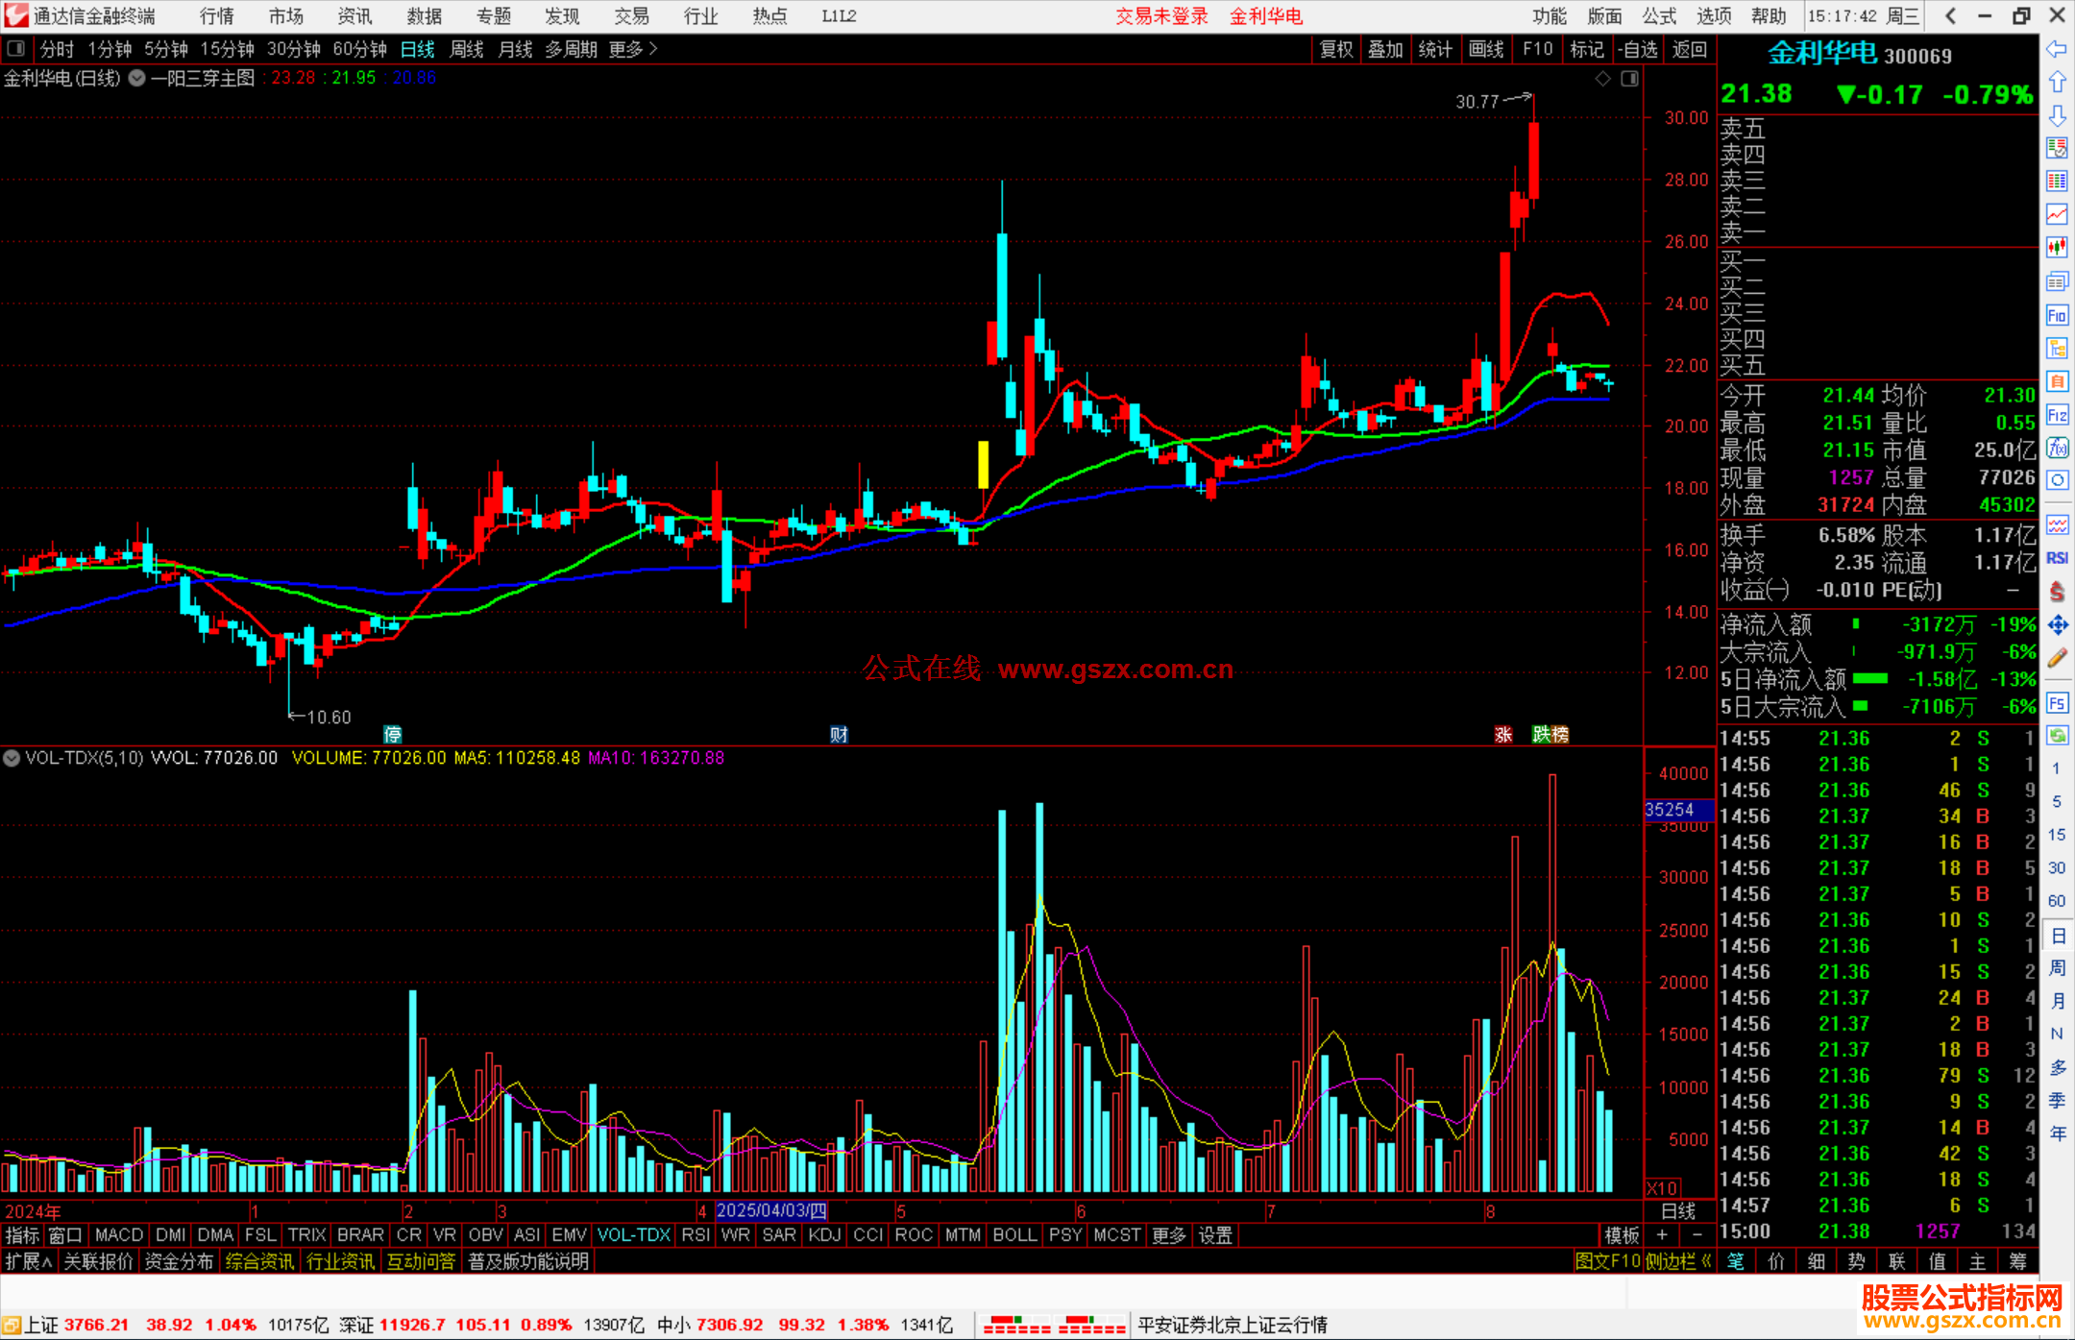Viewport: 2075px width, 1340px height.
Task: Click the 财 marker below the price chart
Action: (x=839, y=735)
